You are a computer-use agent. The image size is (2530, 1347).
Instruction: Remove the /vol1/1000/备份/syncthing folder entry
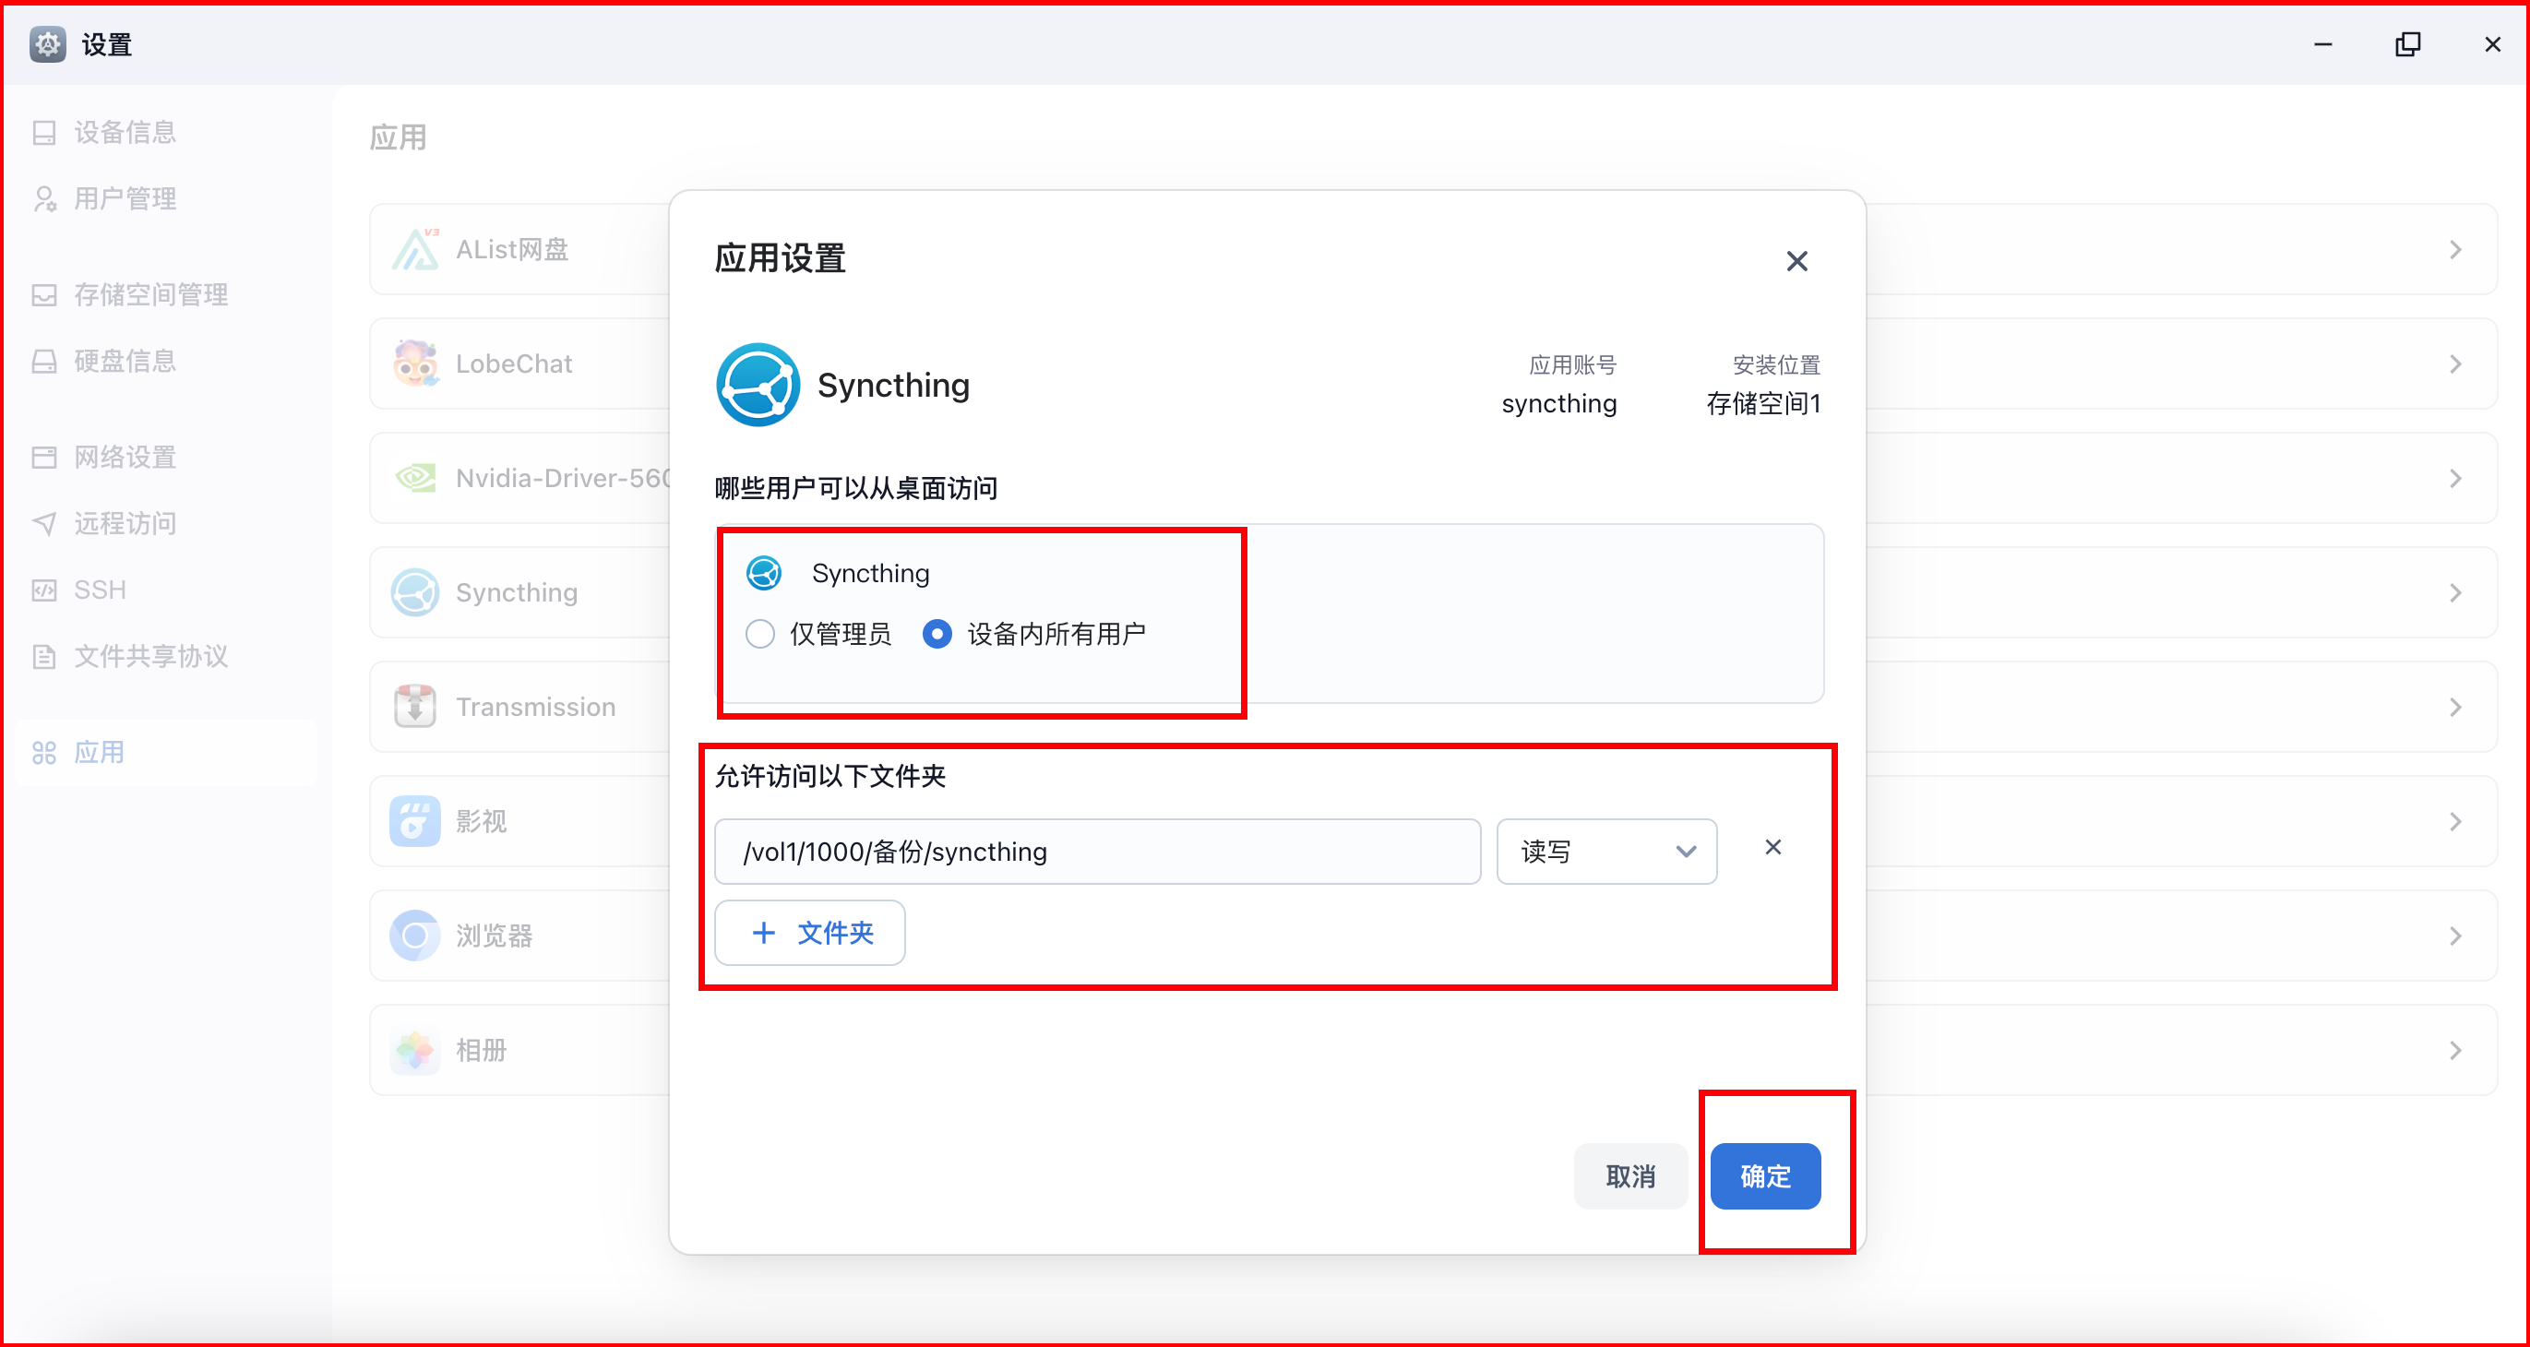(x=1772, y=847)
